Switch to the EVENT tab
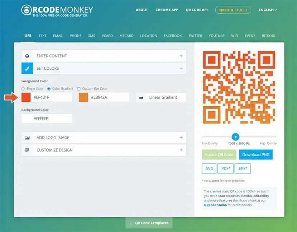 [250, 36]
